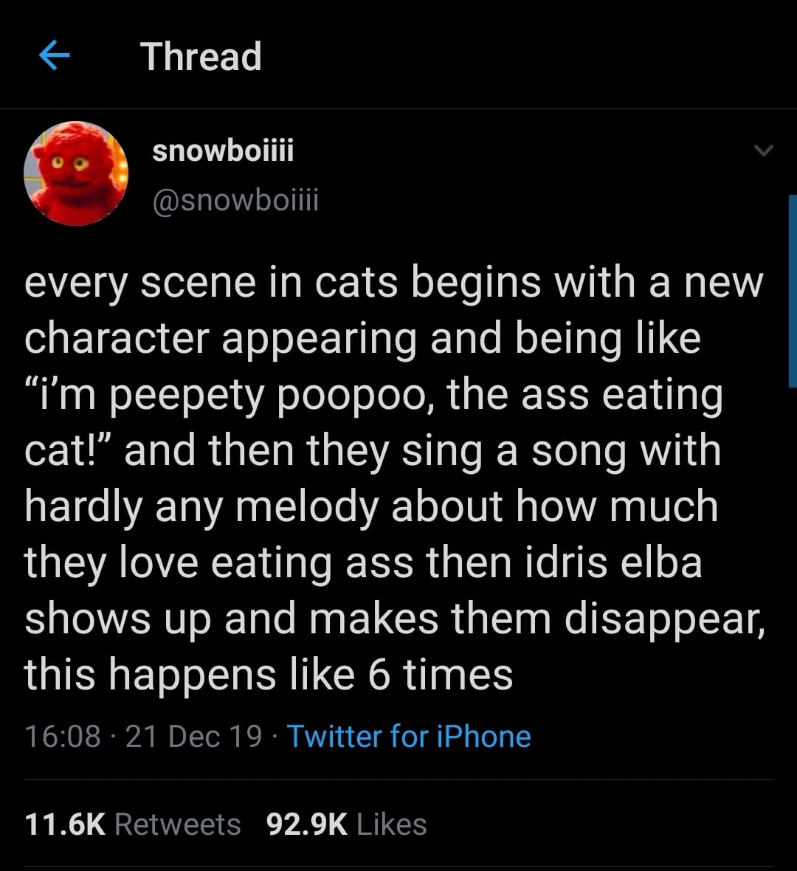Click the 92.9K like count
797x871 pixels.
click(306, 824)
